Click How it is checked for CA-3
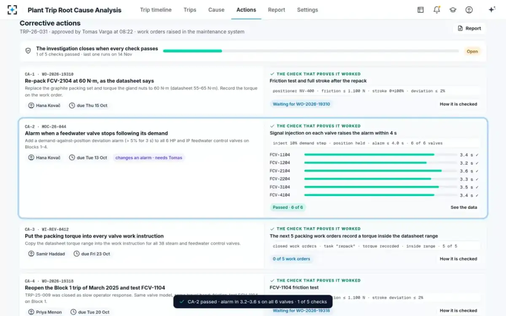Viewport: 506px width, 316px height. coord(458,259)
